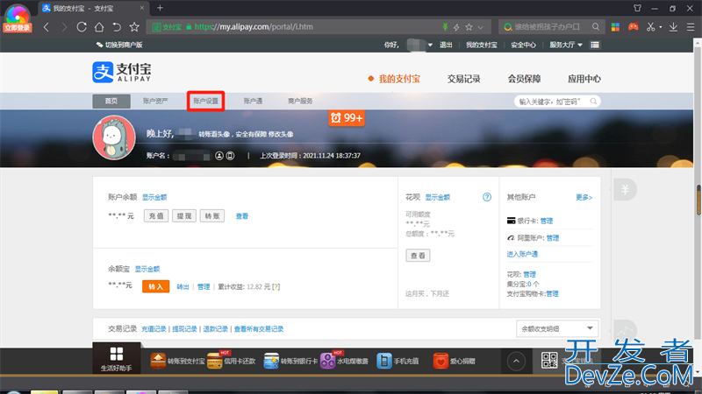Click the profile avatar picture
This screenshot has height=394, width=702.
(114, 137)
